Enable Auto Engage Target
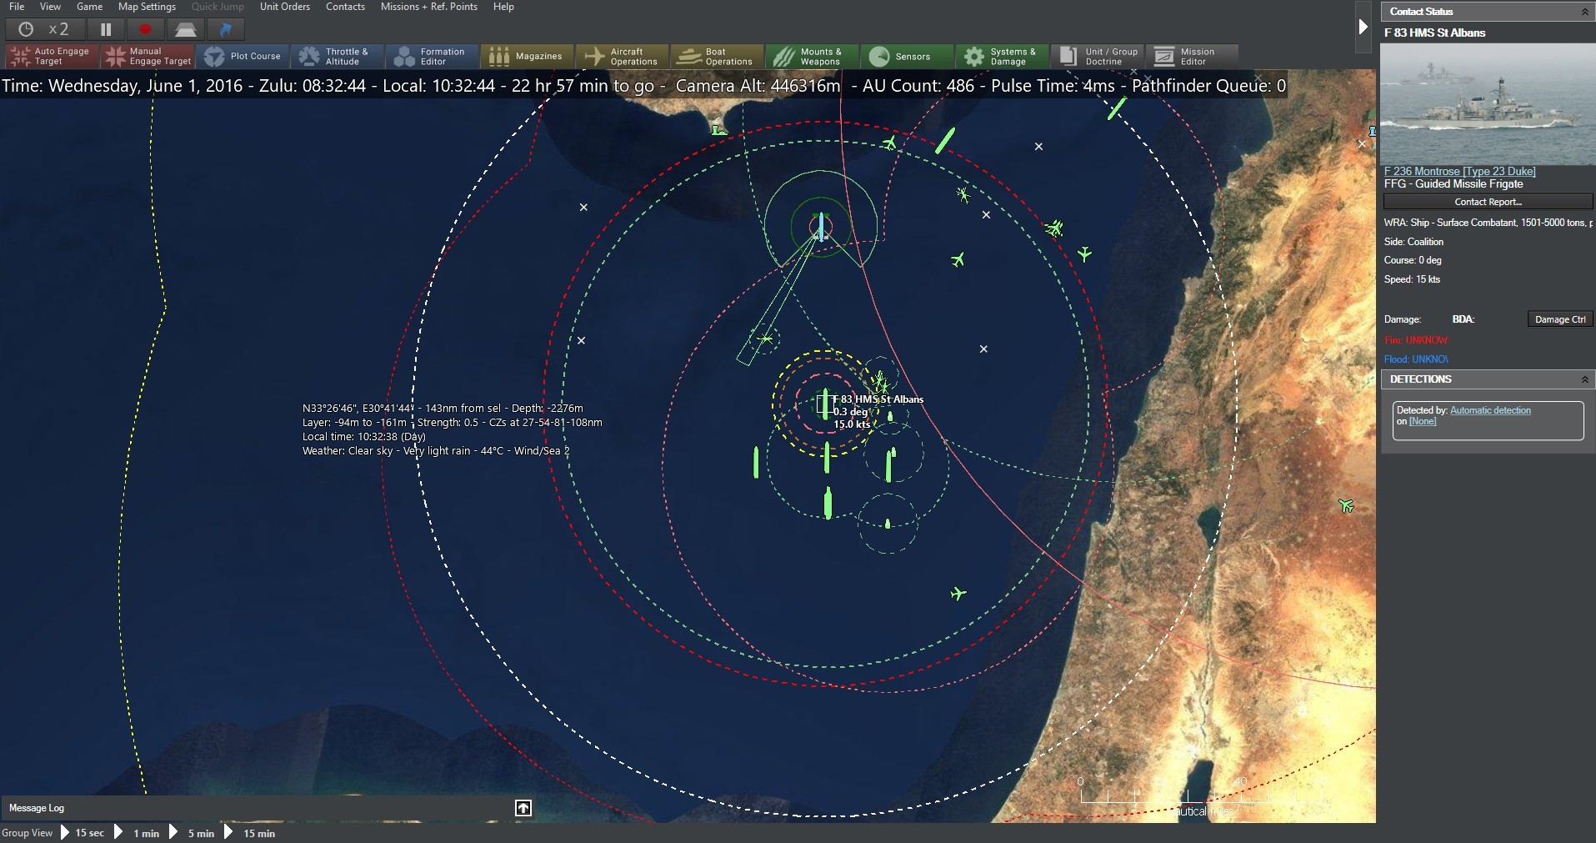Image resolution: width=1596 pixels, height=843 pixels. point(48,56)
